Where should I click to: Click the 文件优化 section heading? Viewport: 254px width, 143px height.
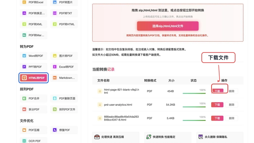[26, 121]
